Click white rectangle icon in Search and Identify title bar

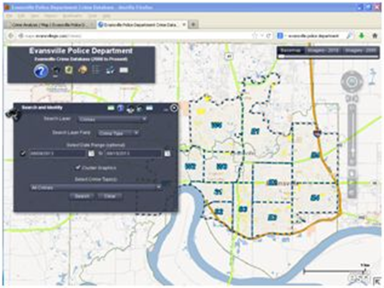click(149, 108)
